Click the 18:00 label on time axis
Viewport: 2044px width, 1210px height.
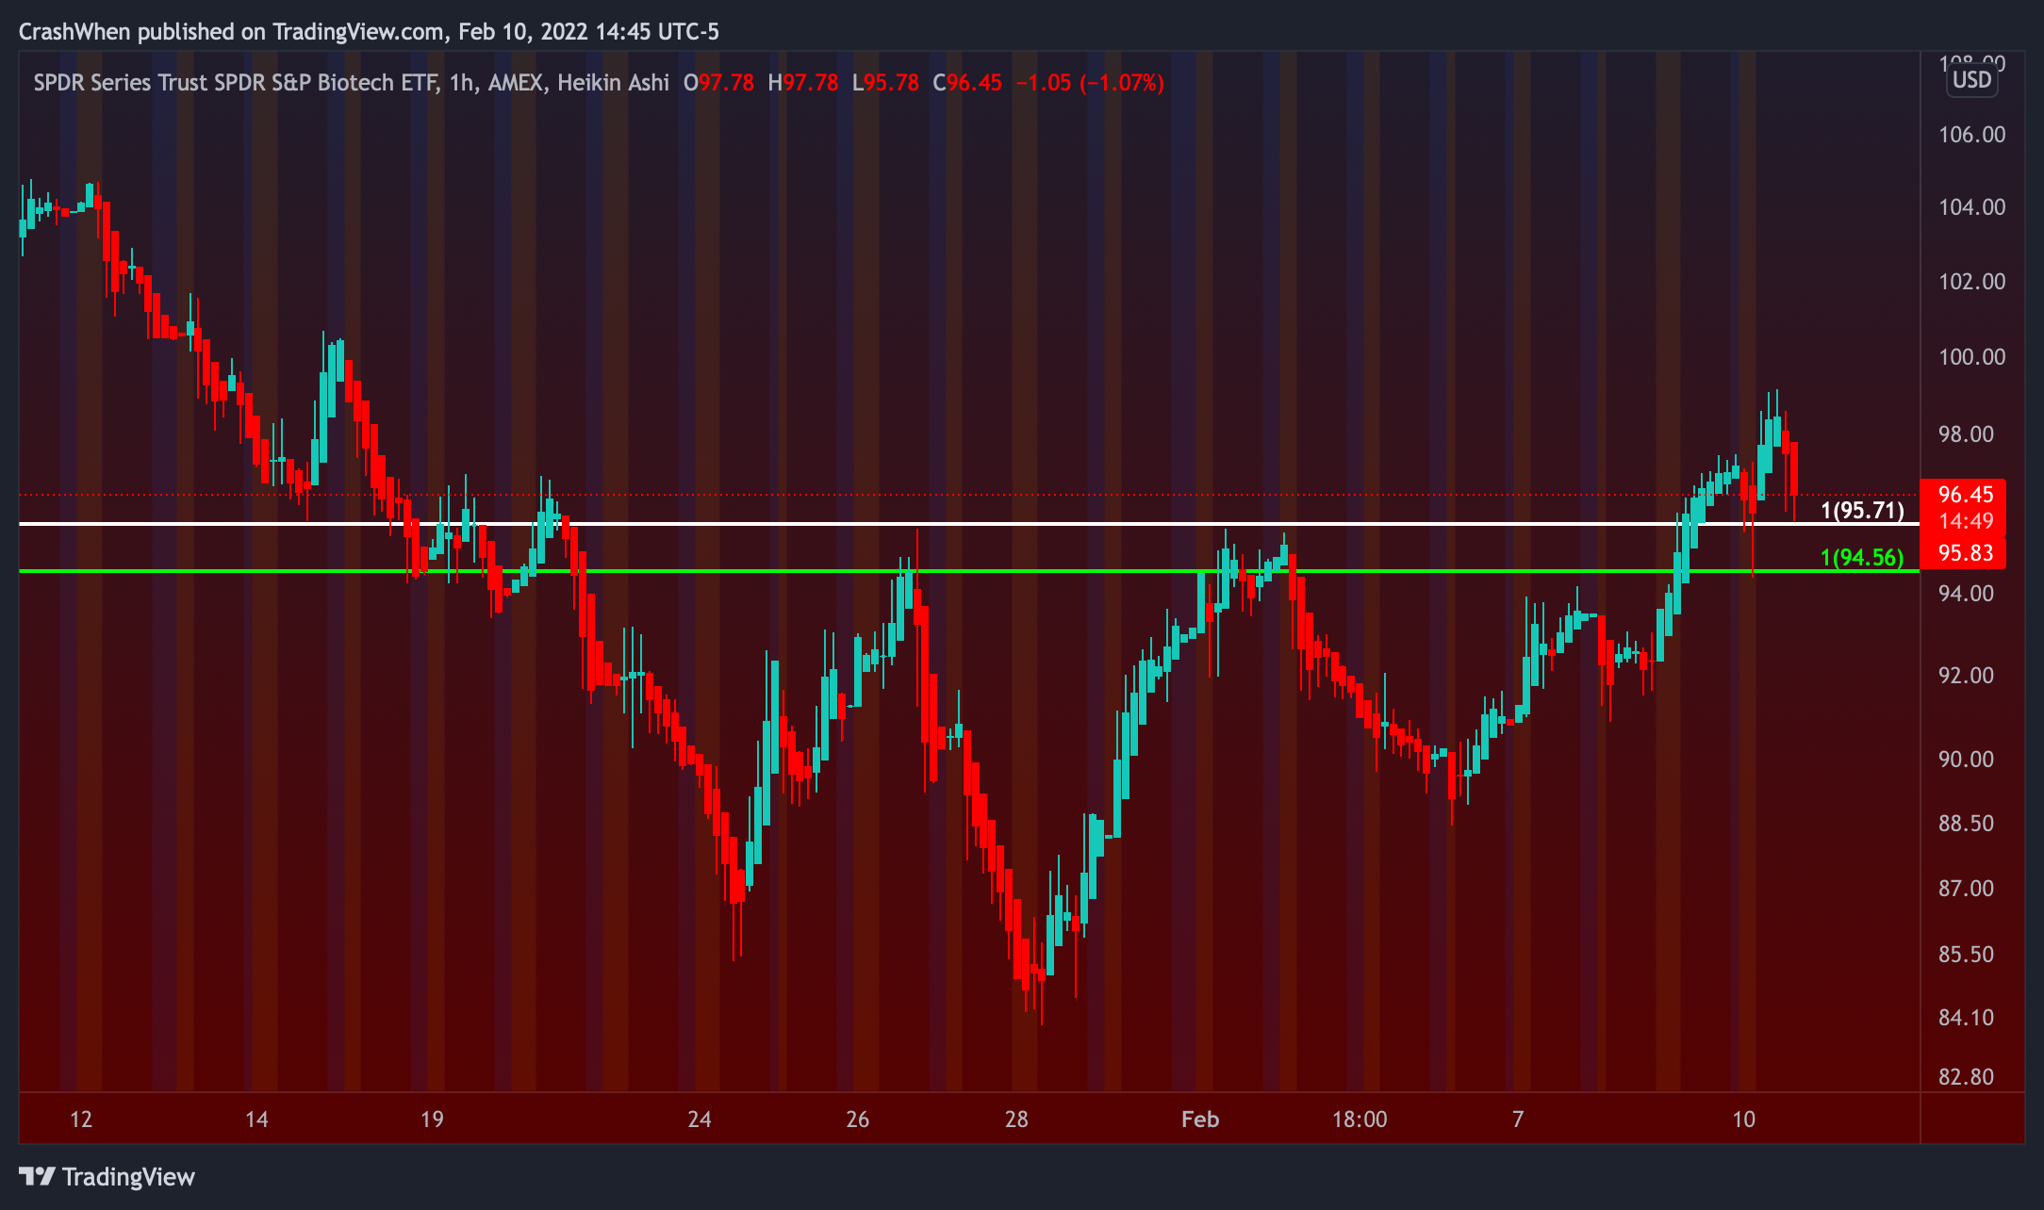pyautogui.click(x=1360, y=1120)
